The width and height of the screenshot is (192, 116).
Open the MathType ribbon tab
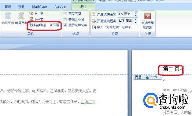tap(39, 6)
